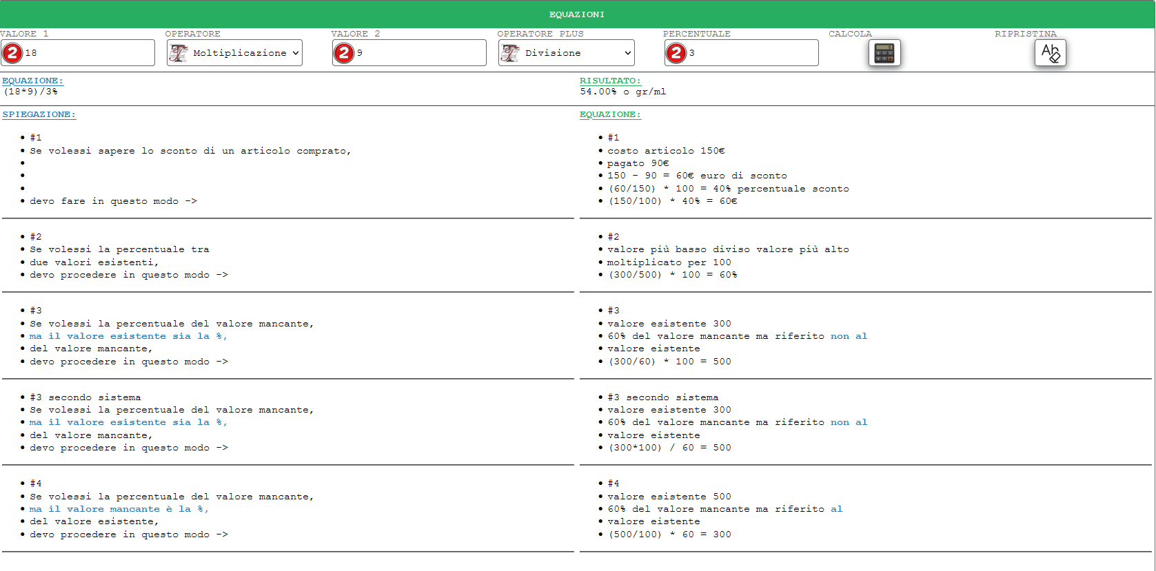Click the RIPRISTINA label
The width and height of the screenshot is (1156, 571).
tap(1026, 34)
